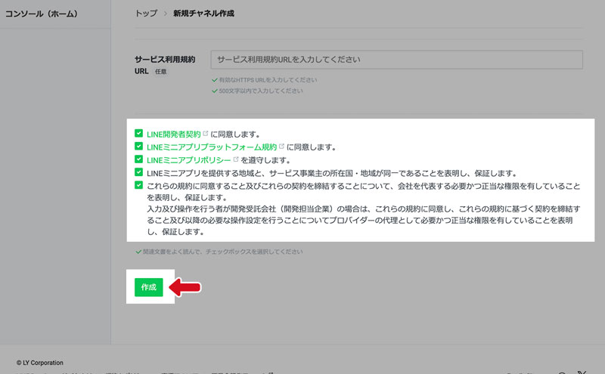Focus the サービス利用規約URL input field
This screenshot has height=374, width=605.
(x=396, y=60)
